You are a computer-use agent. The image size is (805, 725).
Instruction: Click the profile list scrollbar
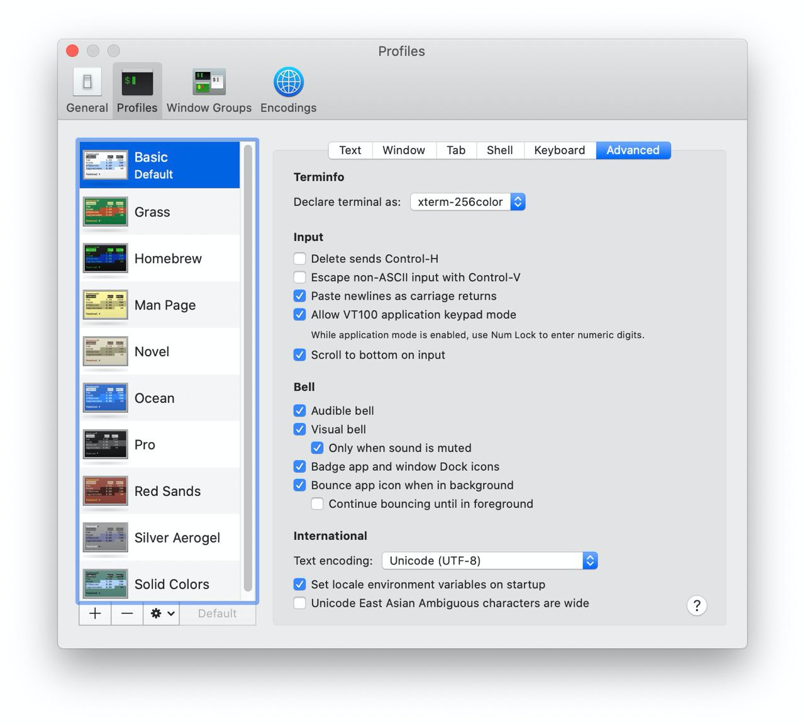[x=248, y=368]
